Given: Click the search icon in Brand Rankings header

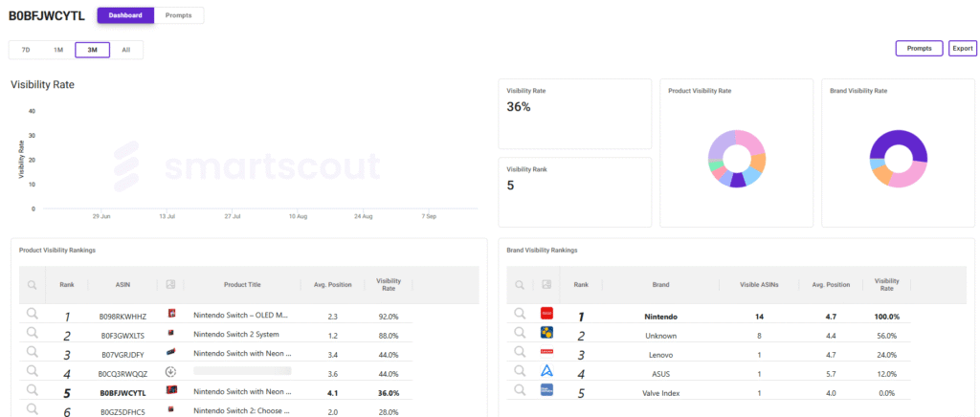Looking at the screenshot, I should tap(520, 285).
